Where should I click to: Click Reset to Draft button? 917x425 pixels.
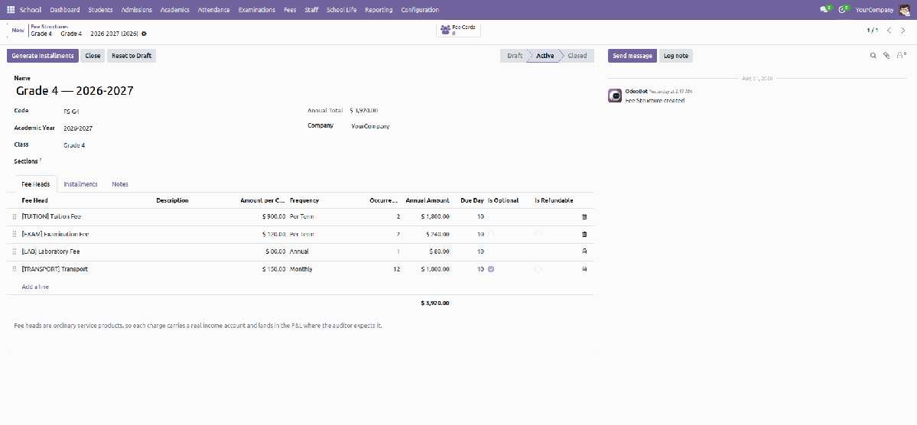coord(132,56)
